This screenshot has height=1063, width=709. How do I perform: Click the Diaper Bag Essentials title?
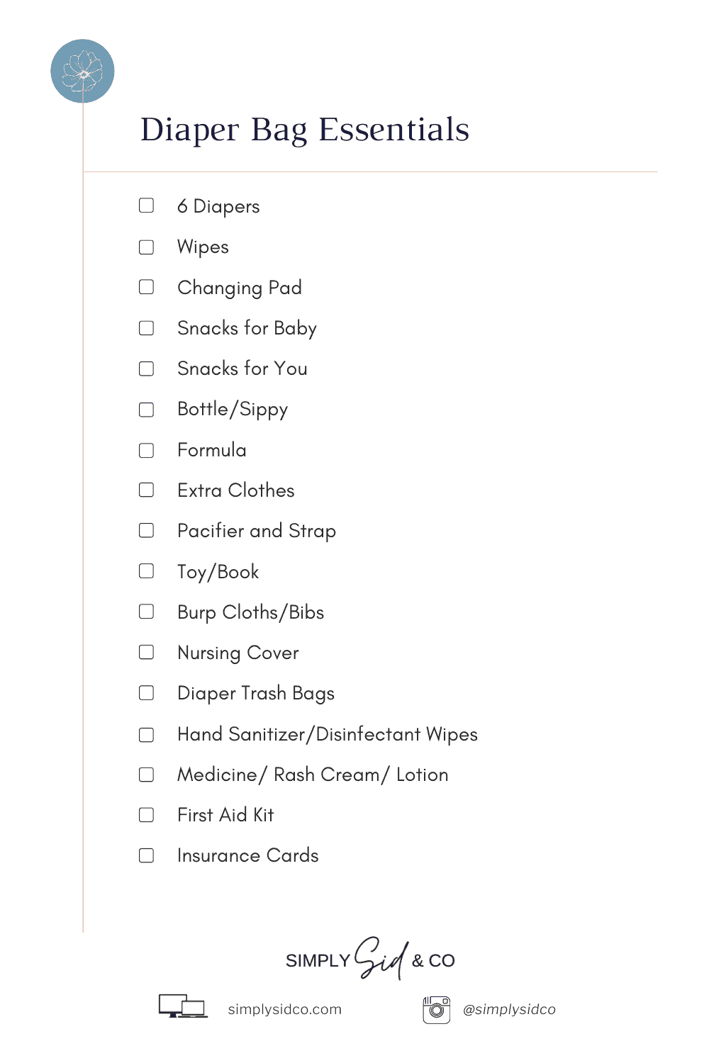click(x=305, y=130)
